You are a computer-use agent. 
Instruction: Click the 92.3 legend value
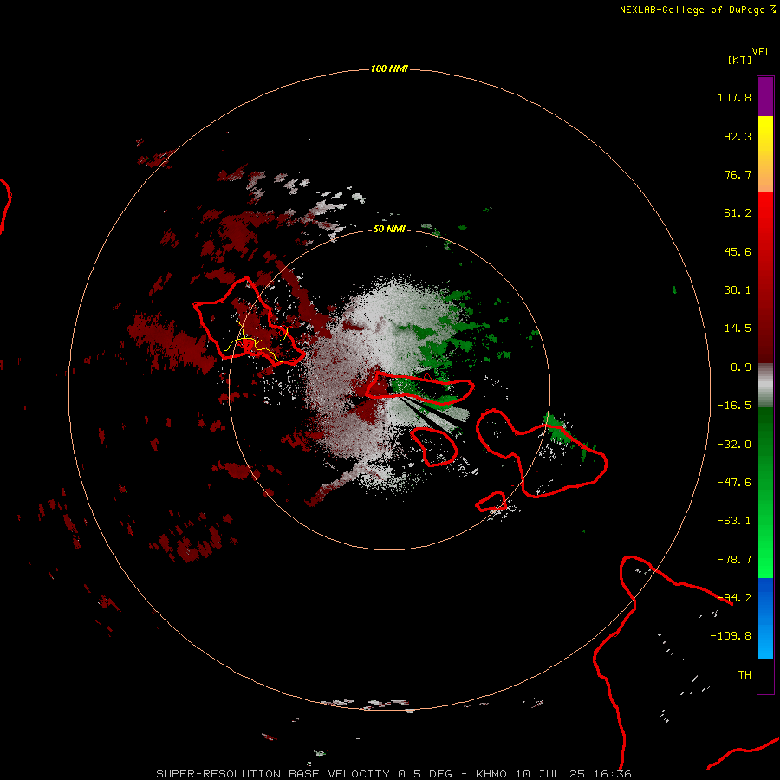point(738,136)
